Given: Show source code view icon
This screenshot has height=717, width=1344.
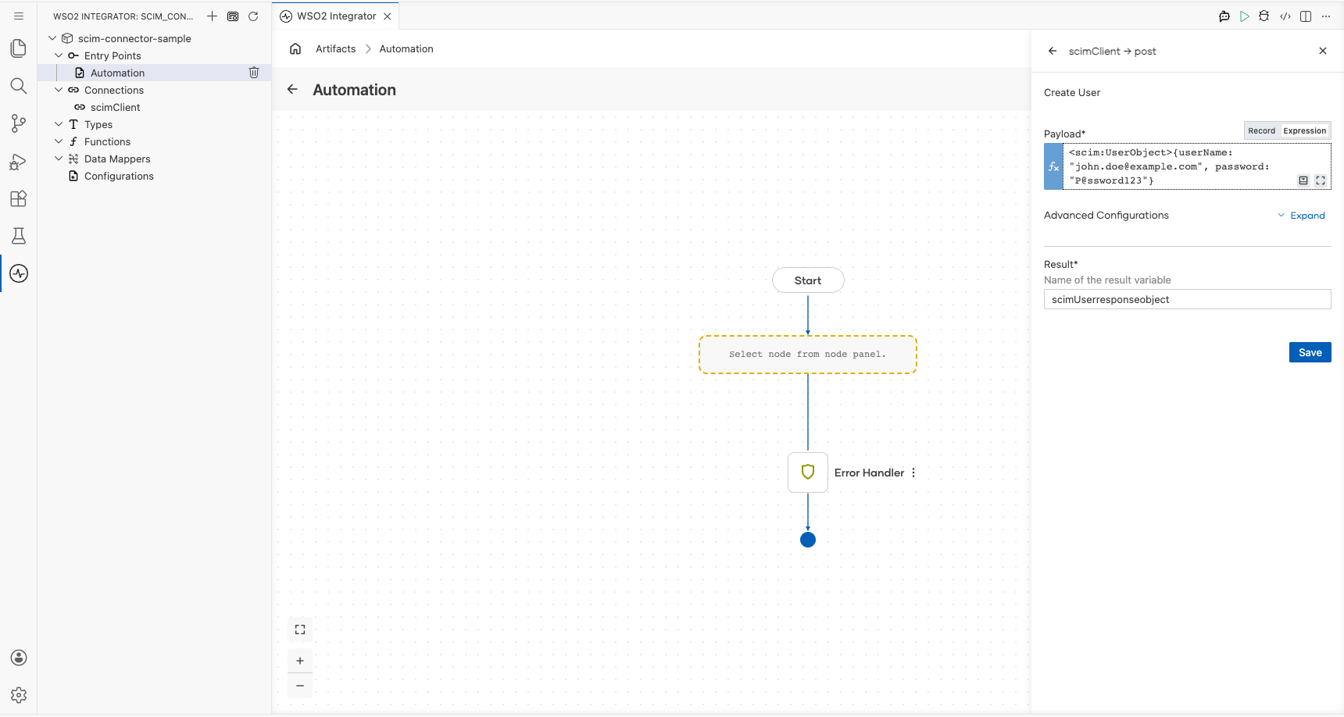Looking at the screenshot, I should [x=1285, y=16].
